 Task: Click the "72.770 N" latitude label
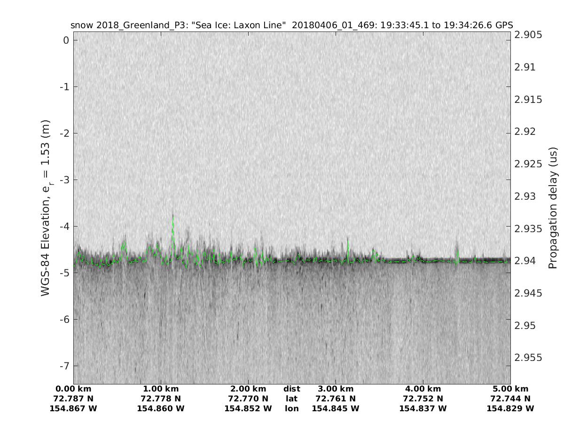(248, 399)
